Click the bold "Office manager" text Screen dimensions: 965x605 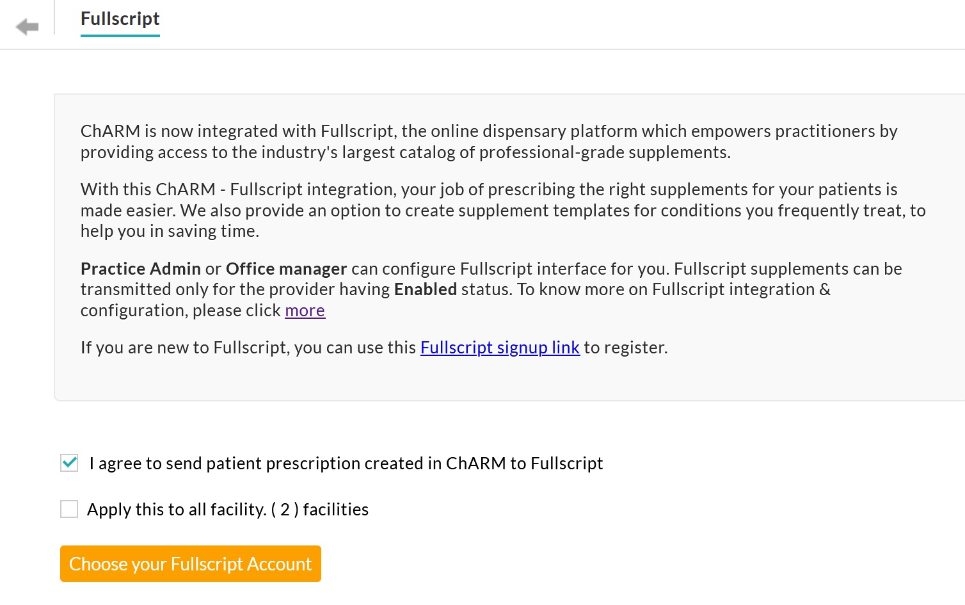pyautogui.click(x=286, y=269)
